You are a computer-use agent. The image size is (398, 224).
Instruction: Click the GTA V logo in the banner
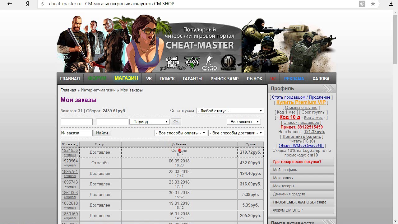[192, 63]
